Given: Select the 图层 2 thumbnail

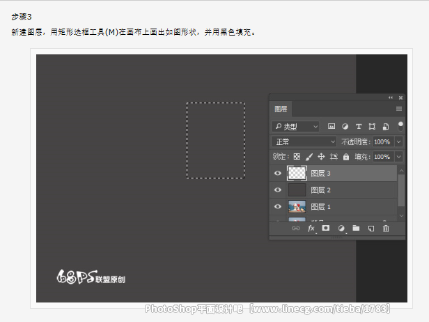Looking at the screenshot, I should click(x=297, y=190).
